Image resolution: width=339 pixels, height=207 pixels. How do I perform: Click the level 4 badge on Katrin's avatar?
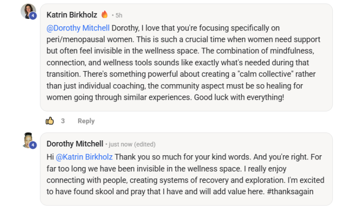click(33, 16)
